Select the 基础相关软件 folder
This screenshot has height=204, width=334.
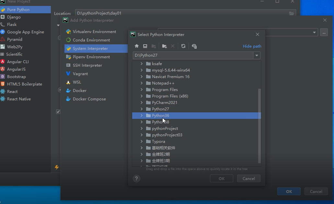pos(163,148)
